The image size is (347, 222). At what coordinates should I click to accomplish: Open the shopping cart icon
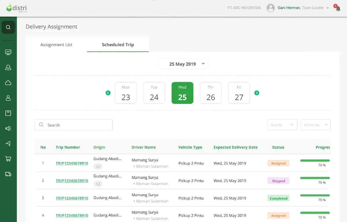8,159
